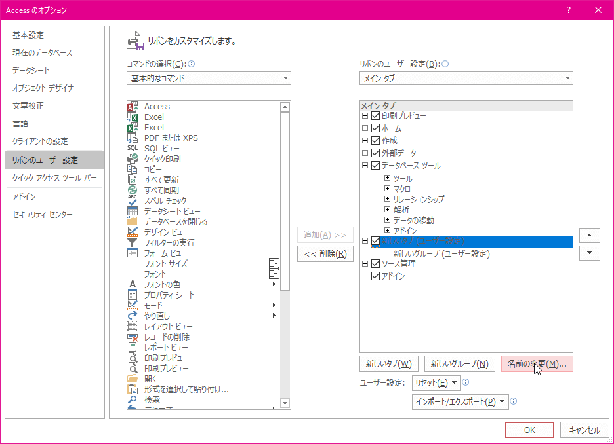This screenshot has width=614, height=444.
Task: Click the move down arrow button
Action: coord(589,253)
